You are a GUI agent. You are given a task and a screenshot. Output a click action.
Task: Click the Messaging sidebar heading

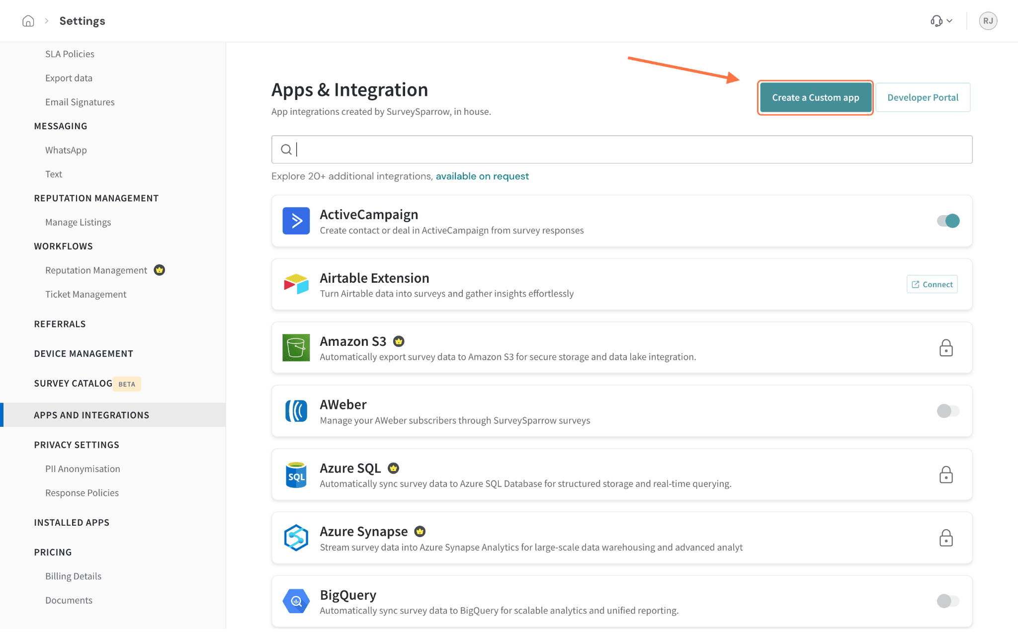61,126
